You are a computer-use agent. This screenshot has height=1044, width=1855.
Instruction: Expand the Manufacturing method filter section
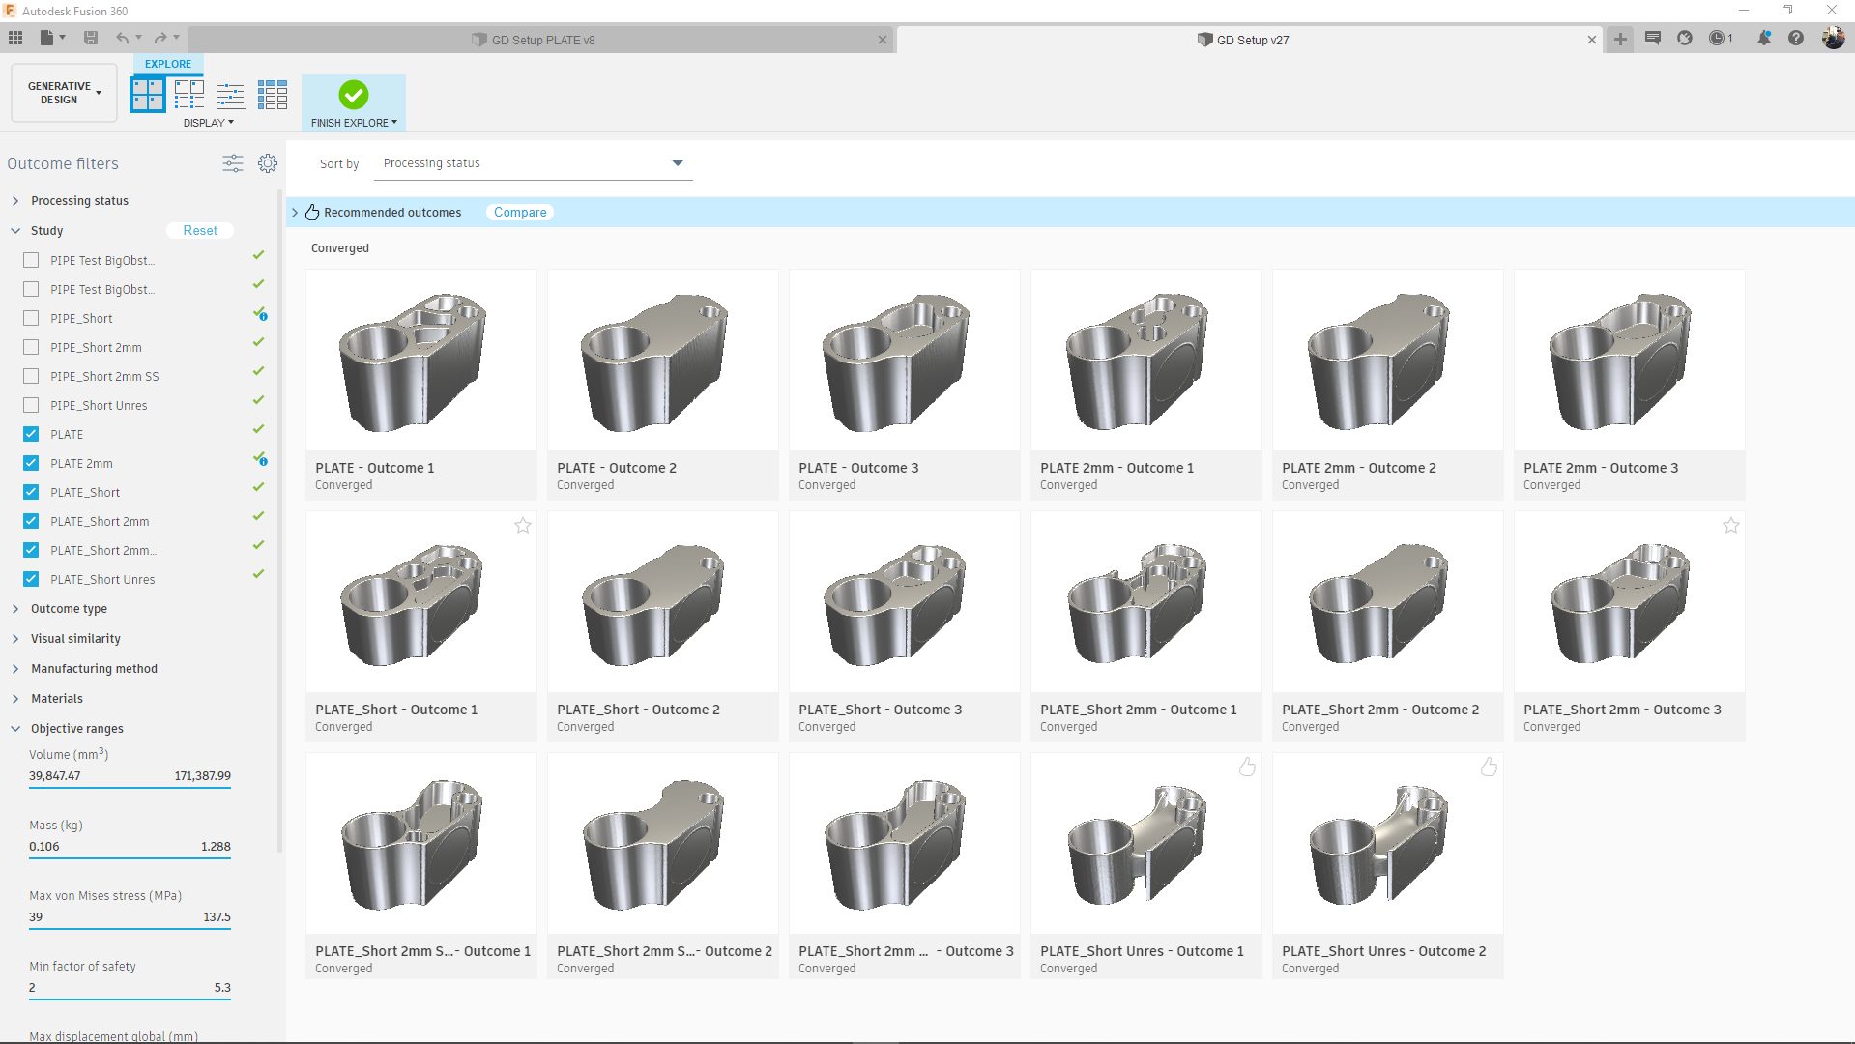coord(94,668)
